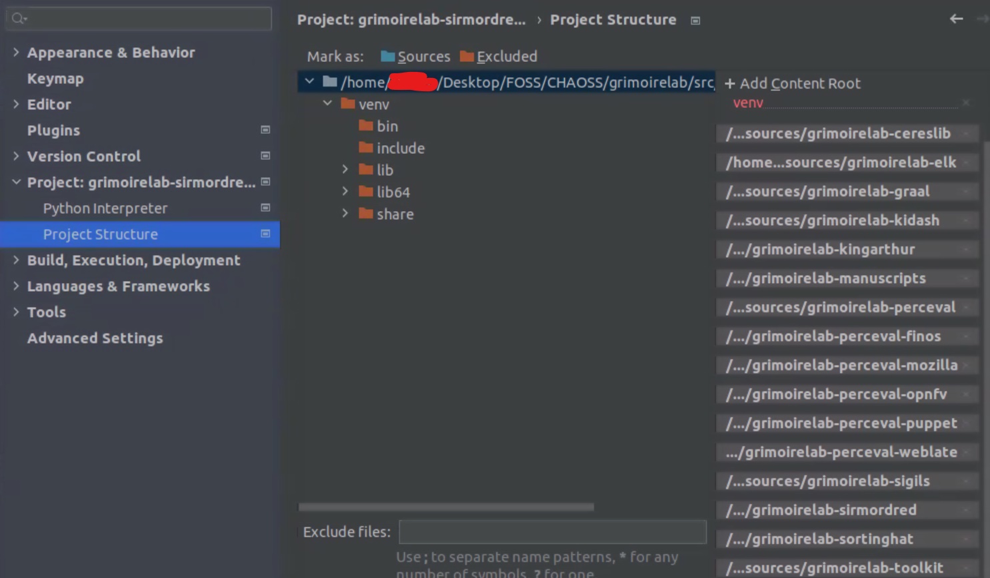
Task: Click Add Content Root
Action: 792,83
